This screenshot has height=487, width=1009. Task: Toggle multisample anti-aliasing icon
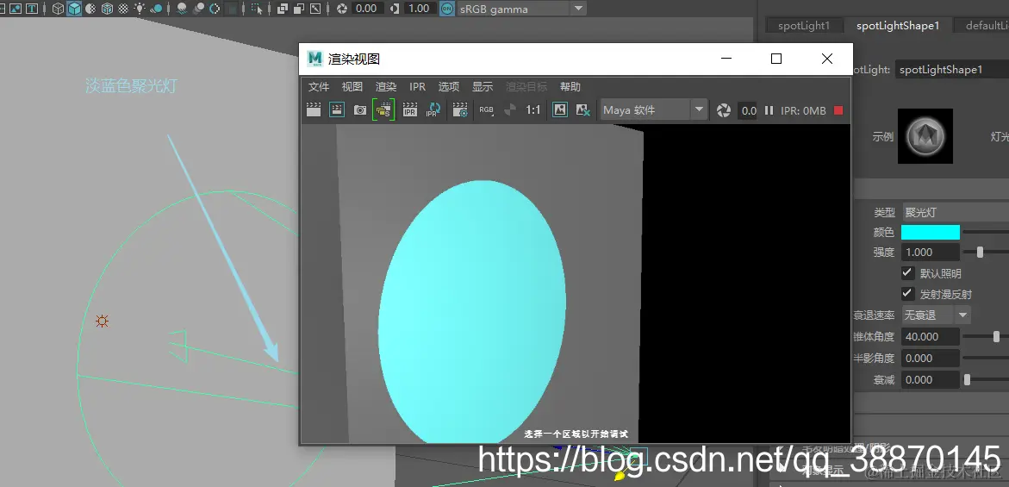coord(215,9)
